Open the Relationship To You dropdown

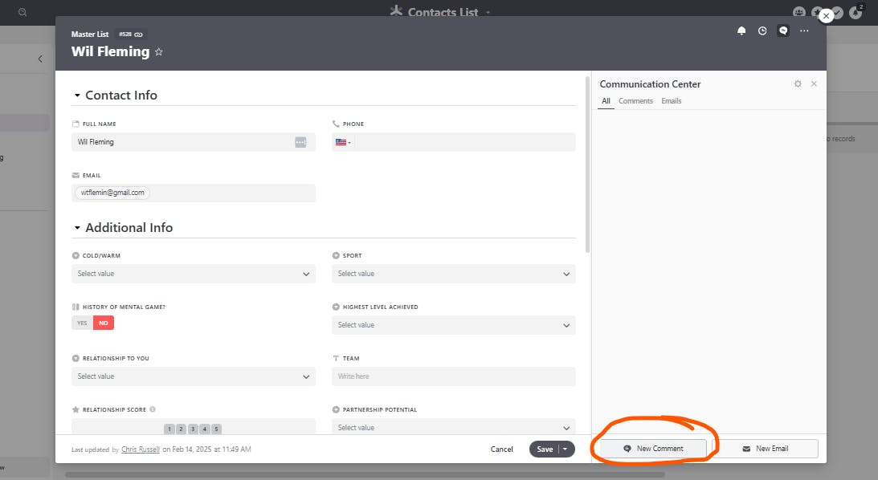193,376
